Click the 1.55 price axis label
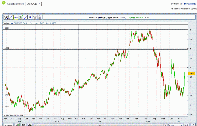 coord(190,39)
